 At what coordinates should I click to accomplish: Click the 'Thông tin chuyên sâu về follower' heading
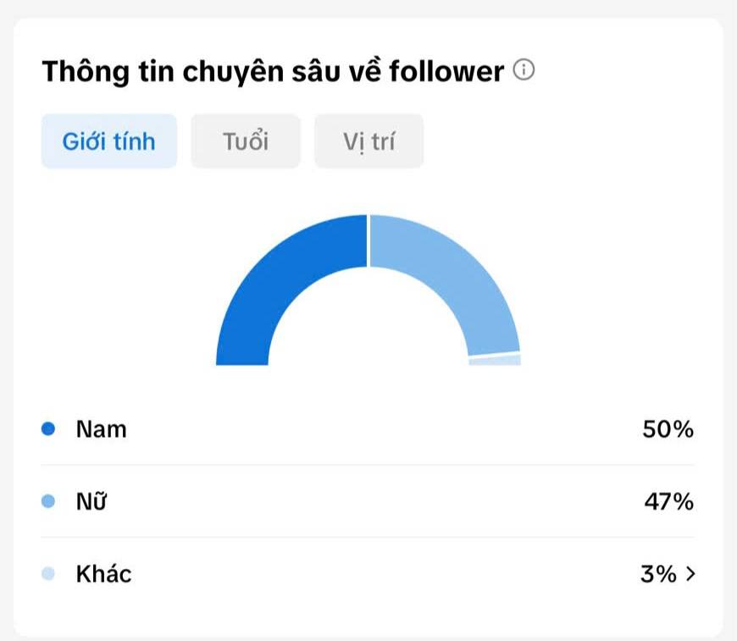tap(273, 71)
